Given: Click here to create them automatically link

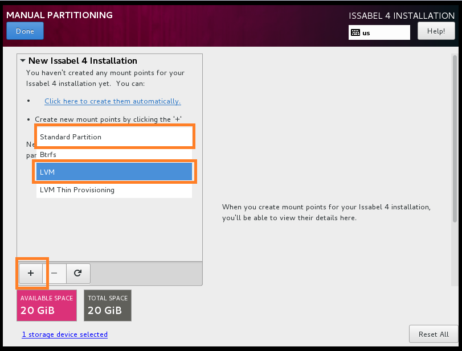Looking at the screenshot, I should [x=113, y=101].
